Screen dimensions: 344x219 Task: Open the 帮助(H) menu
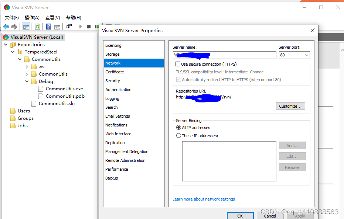74,18
